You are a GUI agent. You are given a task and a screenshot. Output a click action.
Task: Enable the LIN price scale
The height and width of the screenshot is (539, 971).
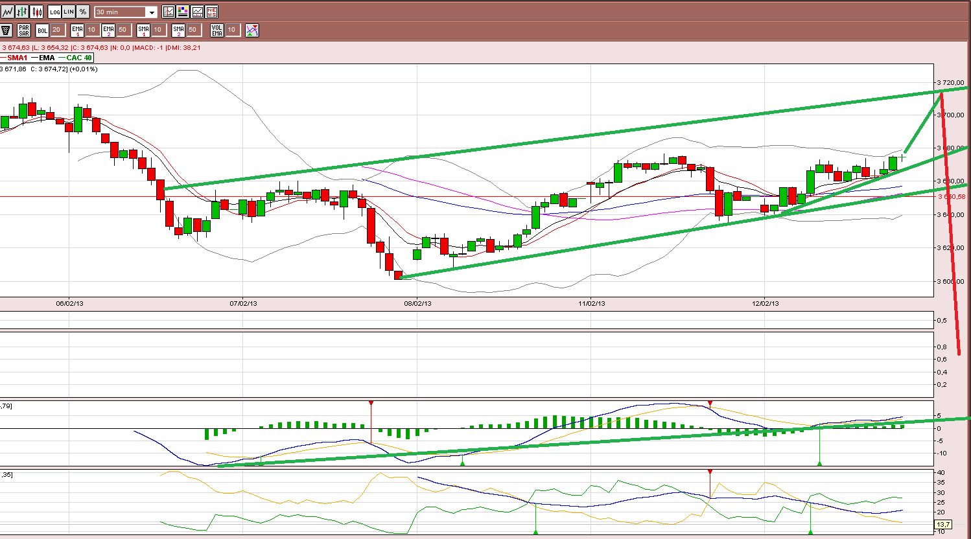(x=69, y=12)
